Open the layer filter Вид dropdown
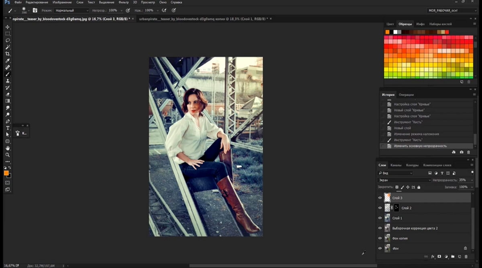482x268 pixels. point(395,173)
